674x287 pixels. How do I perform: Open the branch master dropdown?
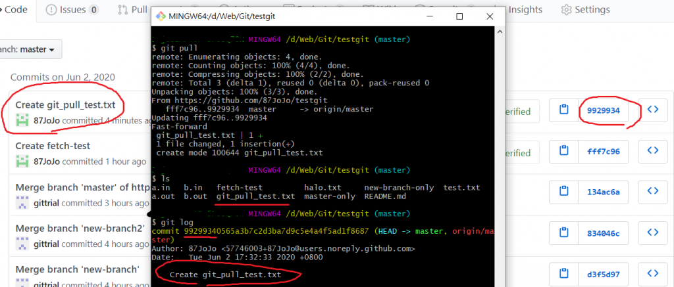click(30, 49)
